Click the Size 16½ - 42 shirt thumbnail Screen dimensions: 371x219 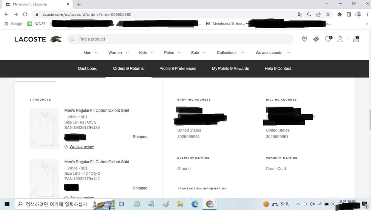44,179
